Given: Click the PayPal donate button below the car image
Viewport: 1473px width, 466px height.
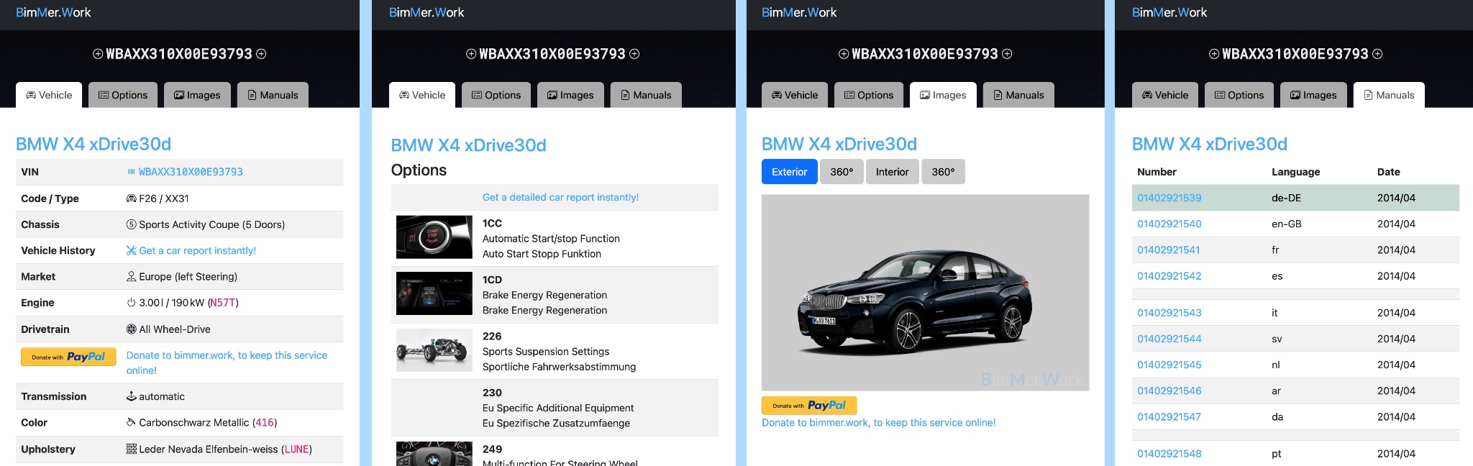Looking at the screenshot, I should pyautogui.click(x=808, y=406).
